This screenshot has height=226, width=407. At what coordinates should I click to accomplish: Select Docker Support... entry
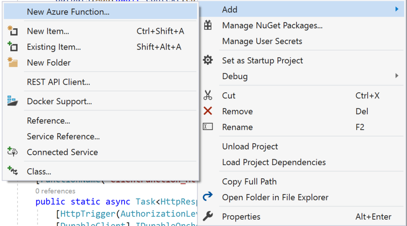click(x=101, y=101)
